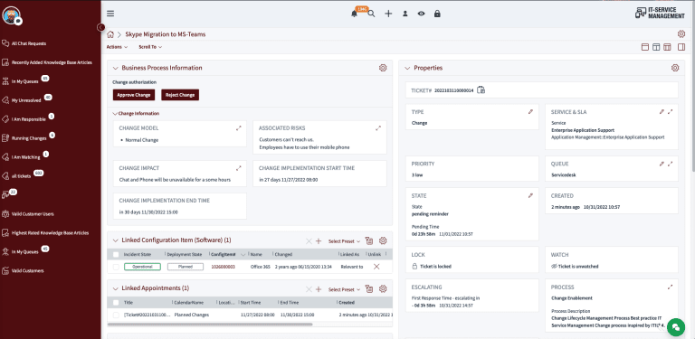Open page settings gear near breadcrumb
This screenshot has height=339, width=695.
[681, 34]
